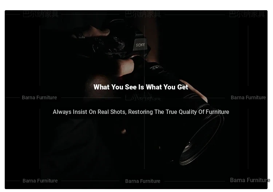The image size is (273, 192).
Task: Click the thumb below the camera body
Action: [126, 67]
